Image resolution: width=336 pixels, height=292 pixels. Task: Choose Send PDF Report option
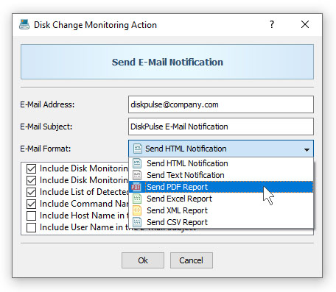click(221, 187)
